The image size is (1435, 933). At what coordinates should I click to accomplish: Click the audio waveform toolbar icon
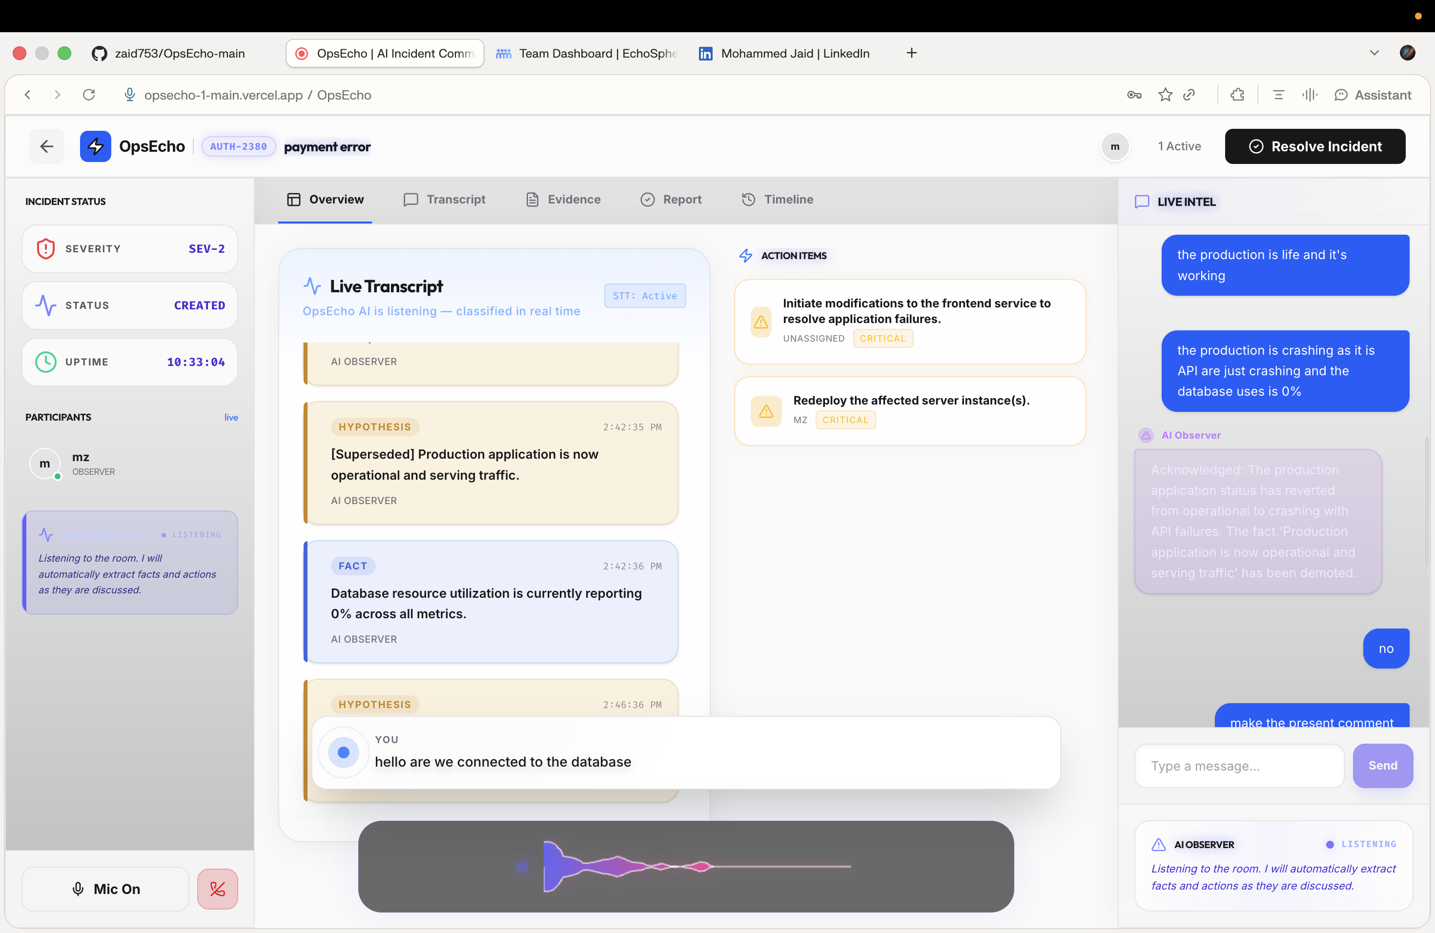1310,95
